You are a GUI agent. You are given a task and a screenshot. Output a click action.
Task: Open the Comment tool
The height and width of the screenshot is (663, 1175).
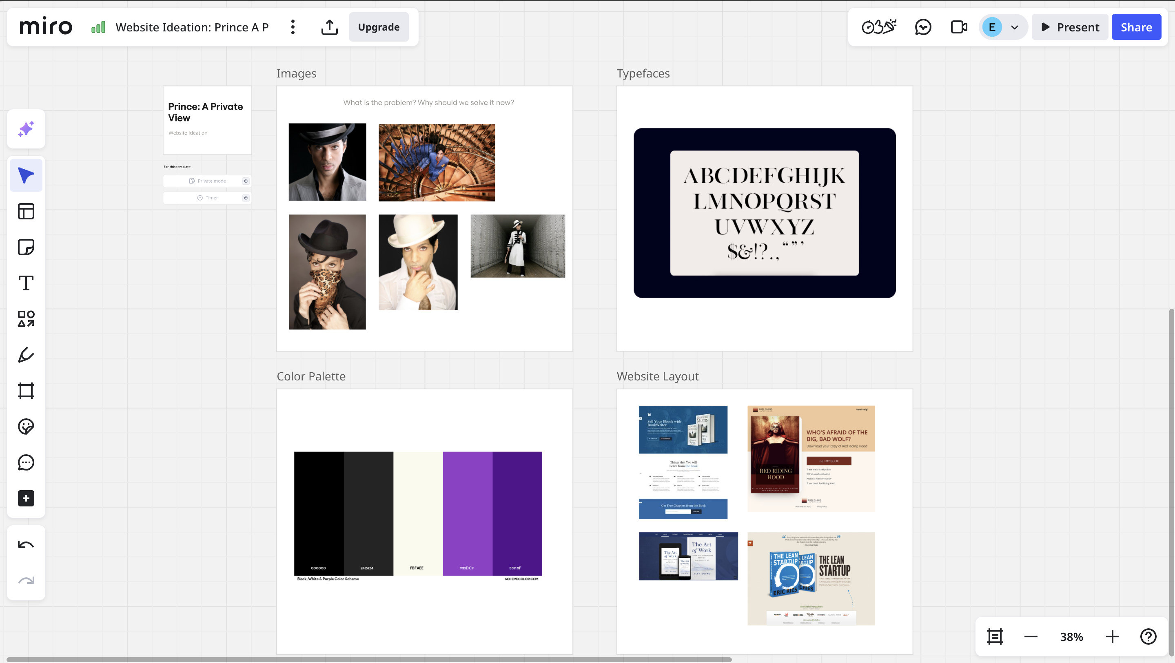(26, 462)
